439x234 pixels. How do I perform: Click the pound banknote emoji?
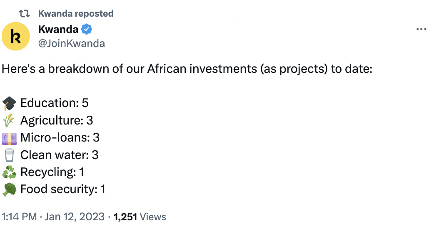[9, 138]
